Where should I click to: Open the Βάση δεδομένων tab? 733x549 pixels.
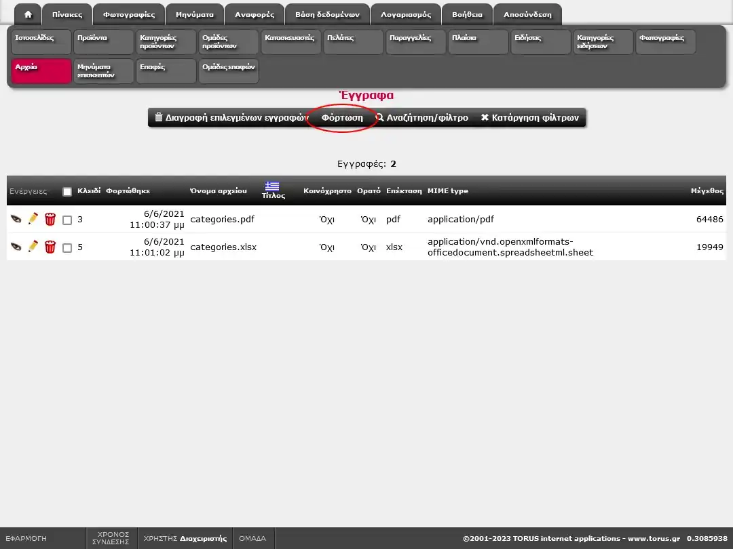pos(327,14)
